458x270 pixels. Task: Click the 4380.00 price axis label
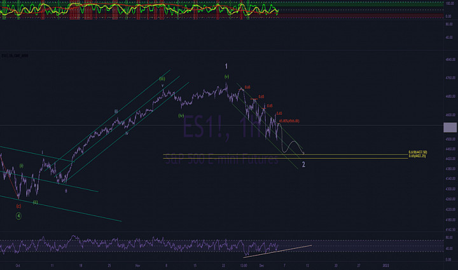click(450, 169)
